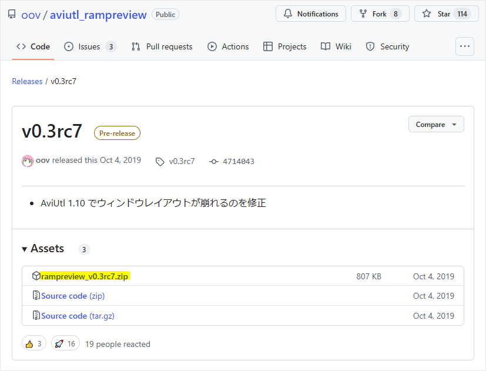Open the more tabs ellipsis menu

coord(465,46)
